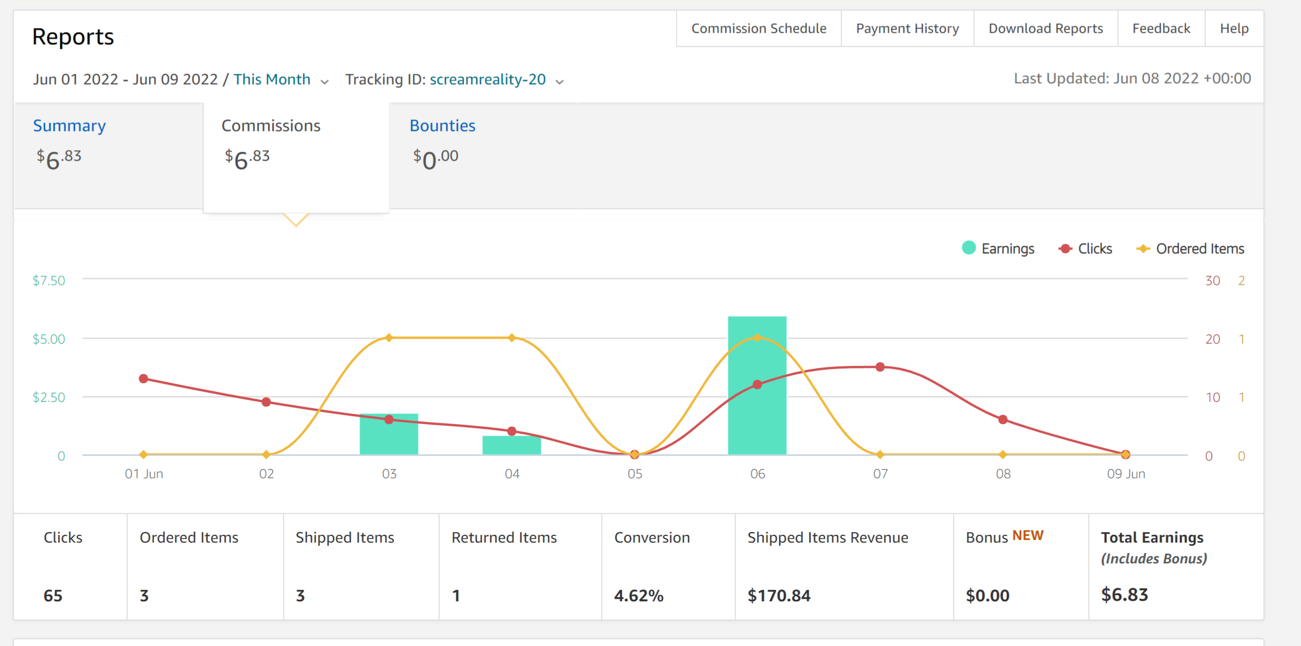Viewport: 1301px width, 646px height.
Task: Select the June 04 ordered items point
Action: pos(511,338)
